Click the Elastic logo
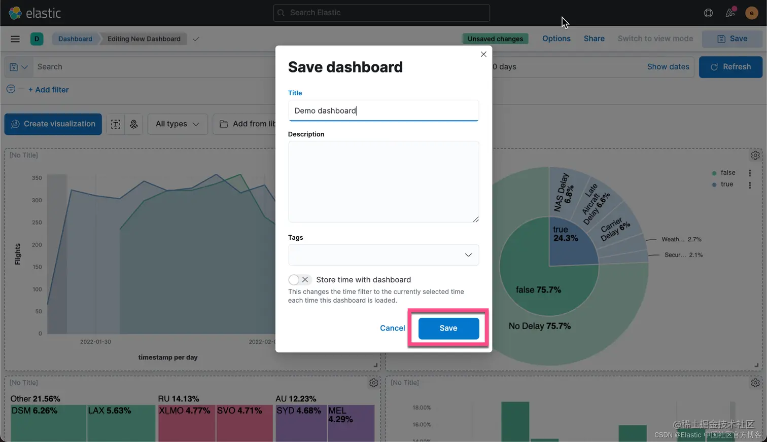 [x=34, y=13]
